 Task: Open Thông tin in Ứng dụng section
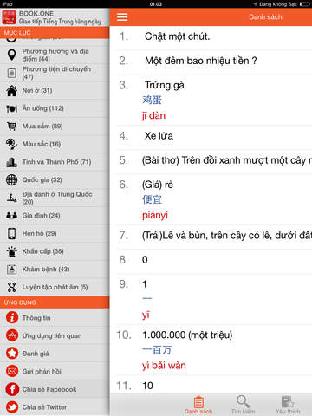[55, 317]
